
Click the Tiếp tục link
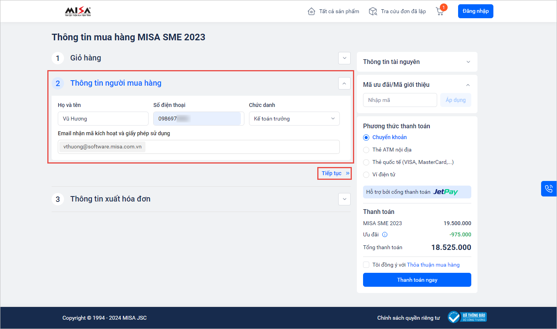pos(335,173)
